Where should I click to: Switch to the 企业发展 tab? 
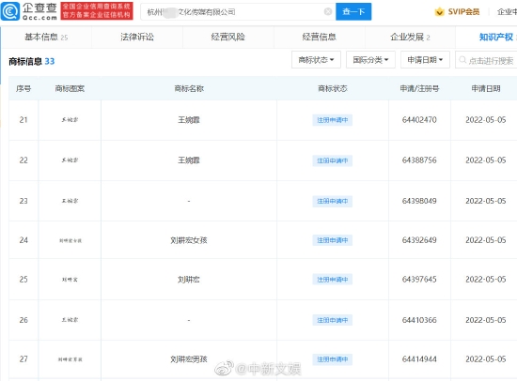pyautogui.click(x=410, y=38)
